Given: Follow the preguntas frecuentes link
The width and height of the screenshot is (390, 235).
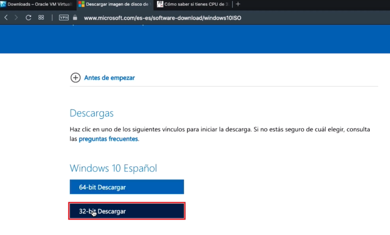Looking at the screenshot, I should tap(108, 139).
